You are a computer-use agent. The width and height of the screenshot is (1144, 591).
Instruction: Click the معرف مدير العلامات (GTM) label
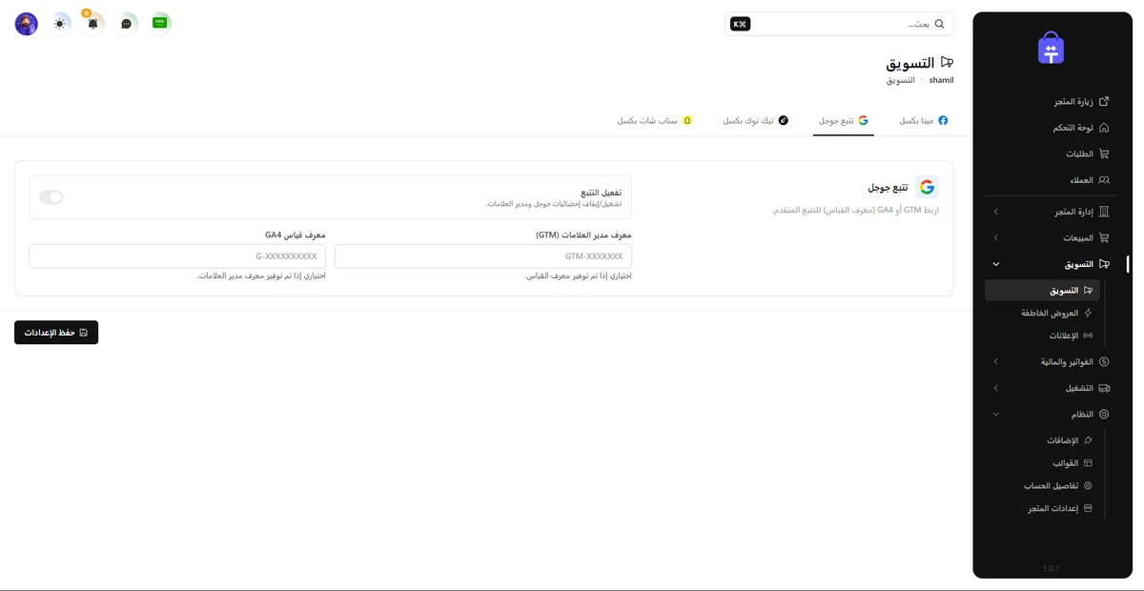coord(583,234)
